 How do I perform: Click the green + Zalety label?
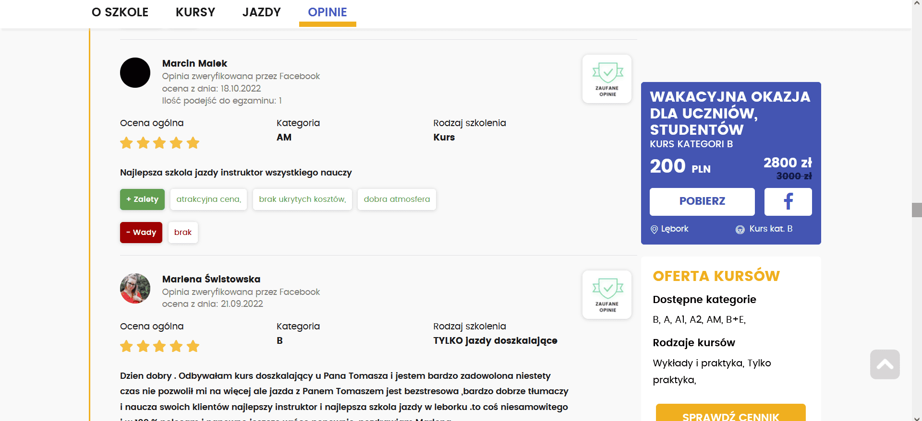[x=142, y=199]
